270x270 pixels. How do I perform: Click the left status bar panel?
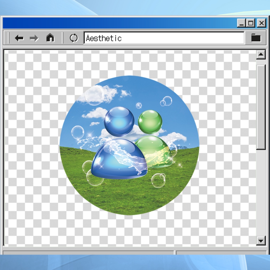click(x=88, y=252)
